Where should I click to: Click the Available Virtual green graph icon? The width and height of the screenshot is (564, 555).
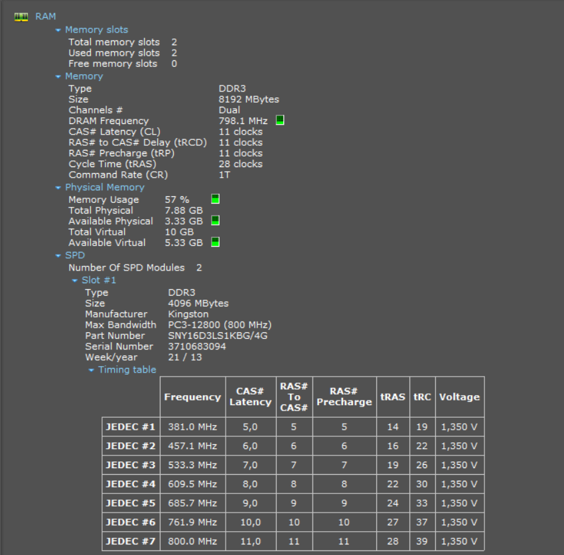[215, 242]
